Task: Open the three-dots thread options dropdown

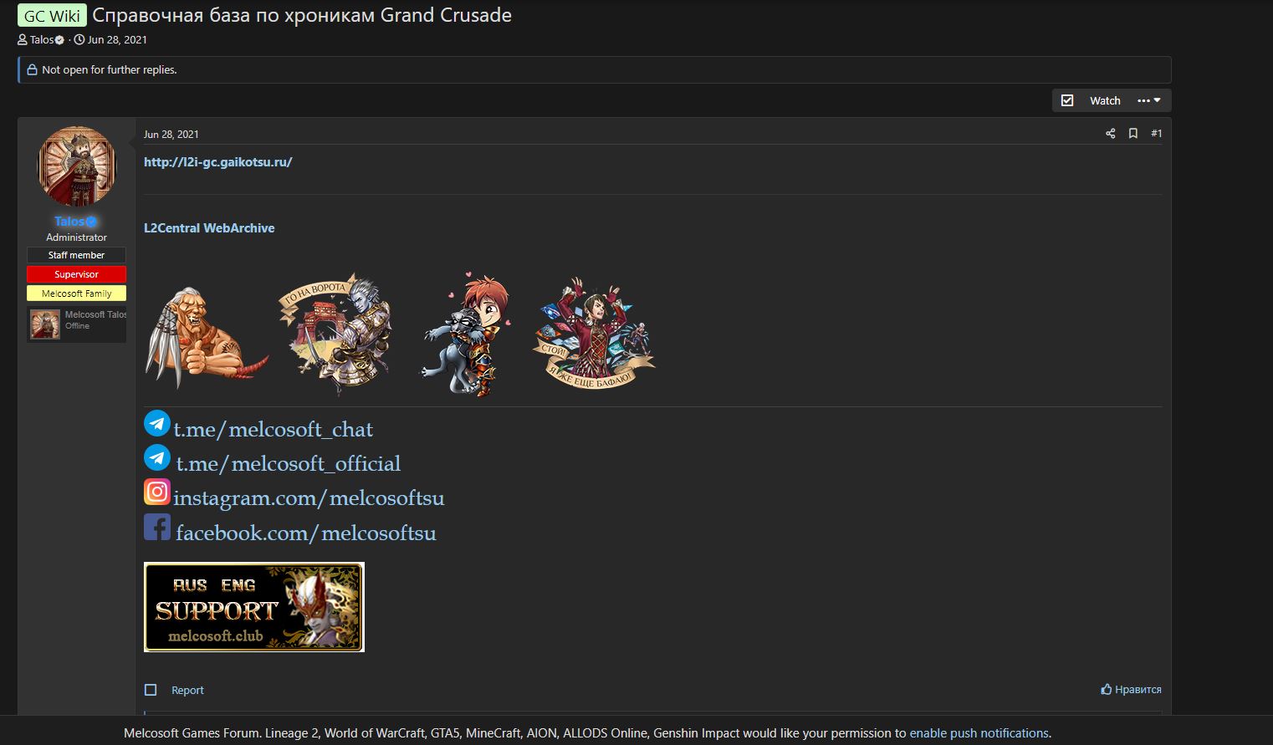Action: [1149, 100]
